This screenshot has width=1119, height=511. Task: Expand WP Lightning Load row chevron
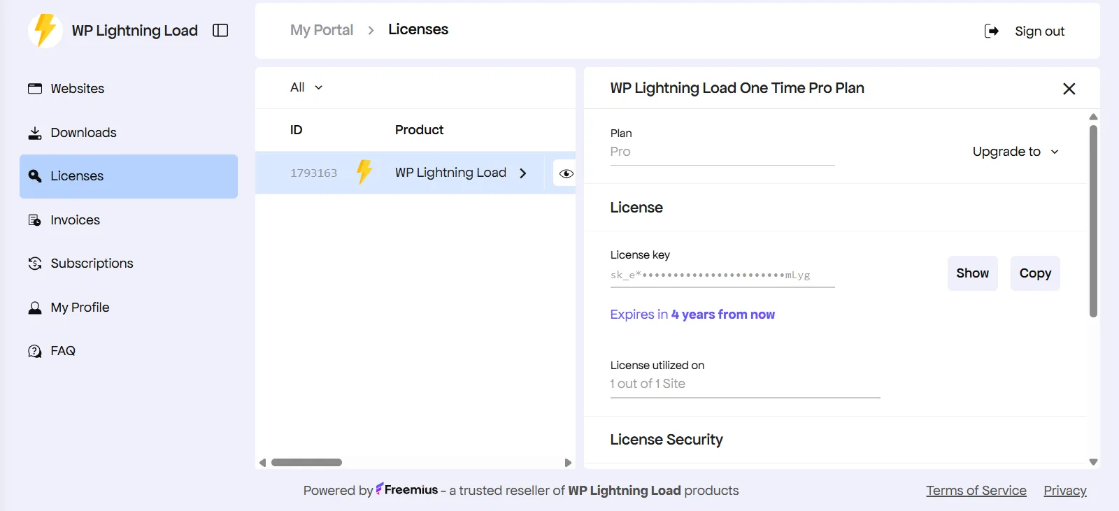tap(523, 173)
